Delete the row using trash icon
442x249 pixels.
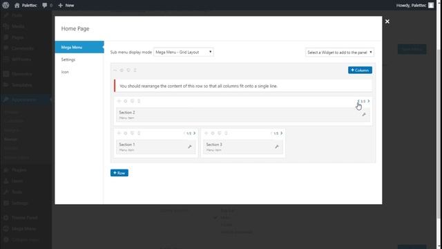pos(135,71)
